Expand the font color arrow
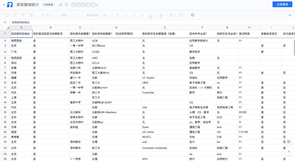Viewport: 295px width, 161px height. (x=154, y=15)
